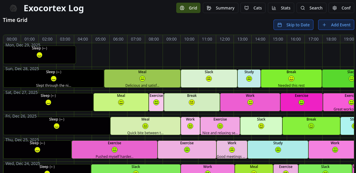
Task: Open the Summary tab
Action: pos(220,8)
